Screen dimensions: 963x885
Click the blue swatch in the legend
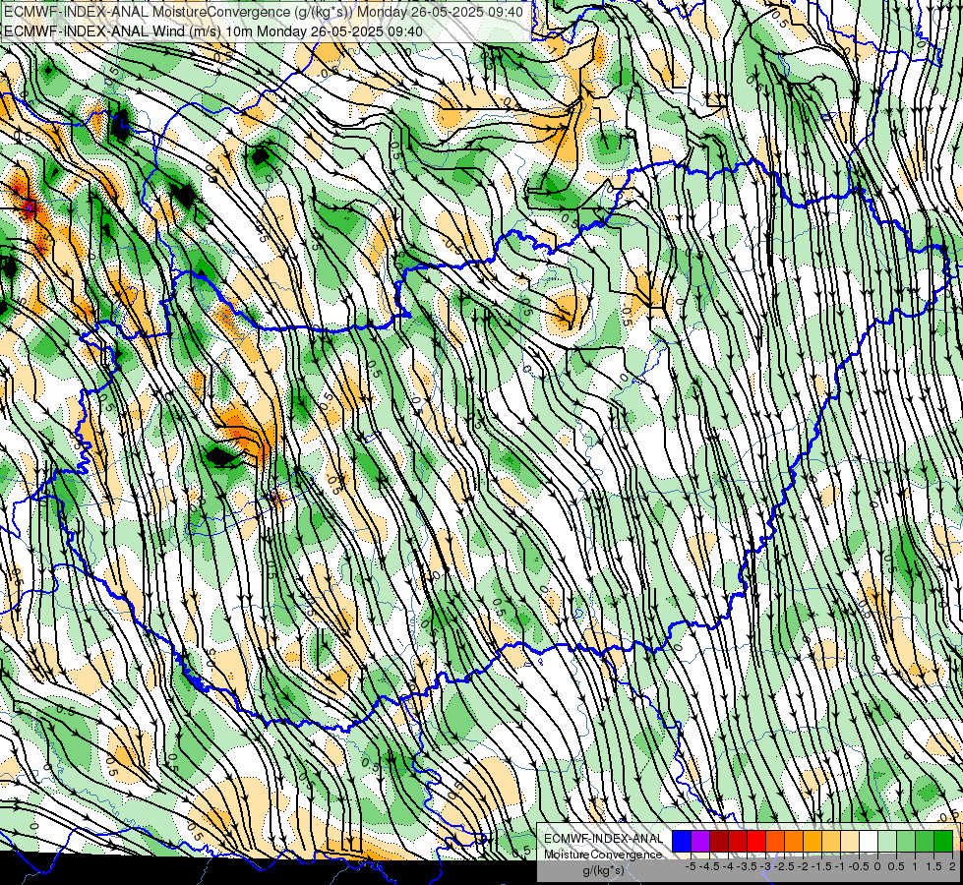pyautogui.click(x=681, y=841)
